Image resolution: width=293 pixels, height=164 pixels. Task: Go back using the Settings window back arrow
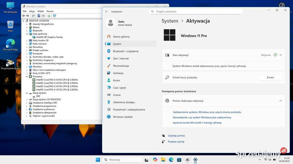107,12
